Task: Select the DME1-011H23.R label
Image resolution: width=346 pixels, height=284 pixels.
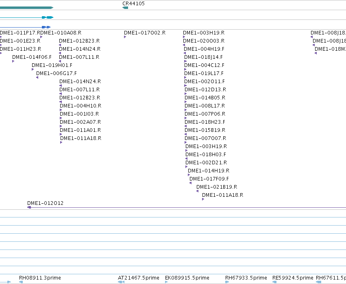Action: [20, 49]
